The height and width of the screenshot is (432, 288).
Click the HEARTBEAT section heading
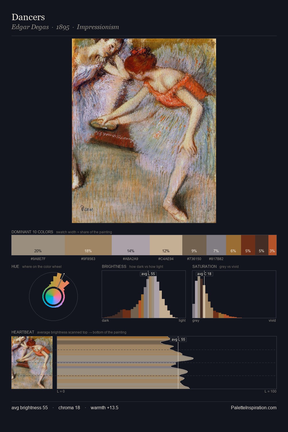23,332
